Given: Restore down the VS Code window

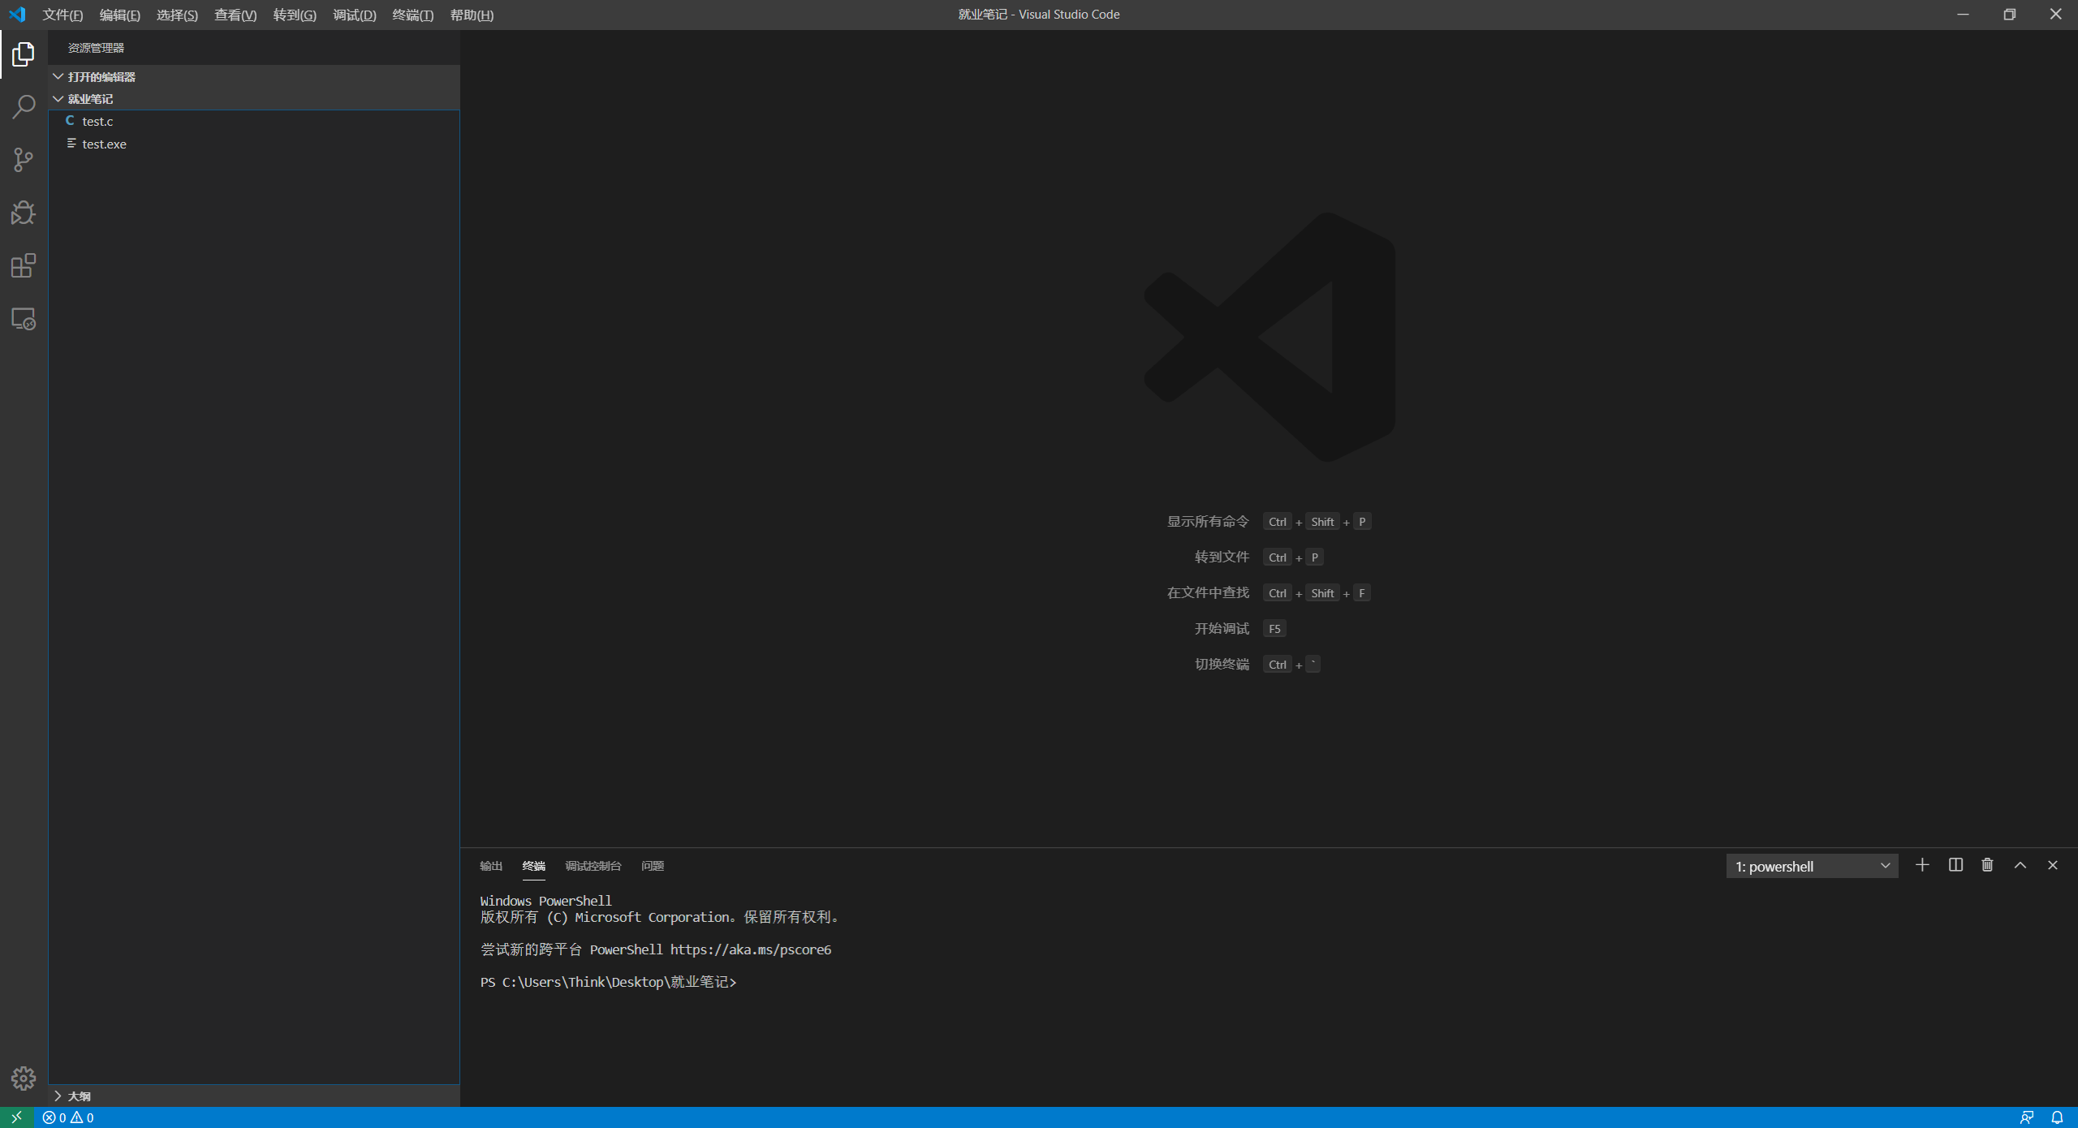Looking at the screenshot, I should tap(2010, 15).
